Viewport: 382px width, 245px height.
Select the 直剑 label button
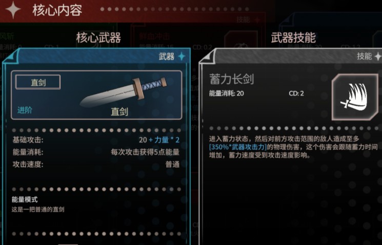pos(38,82)
